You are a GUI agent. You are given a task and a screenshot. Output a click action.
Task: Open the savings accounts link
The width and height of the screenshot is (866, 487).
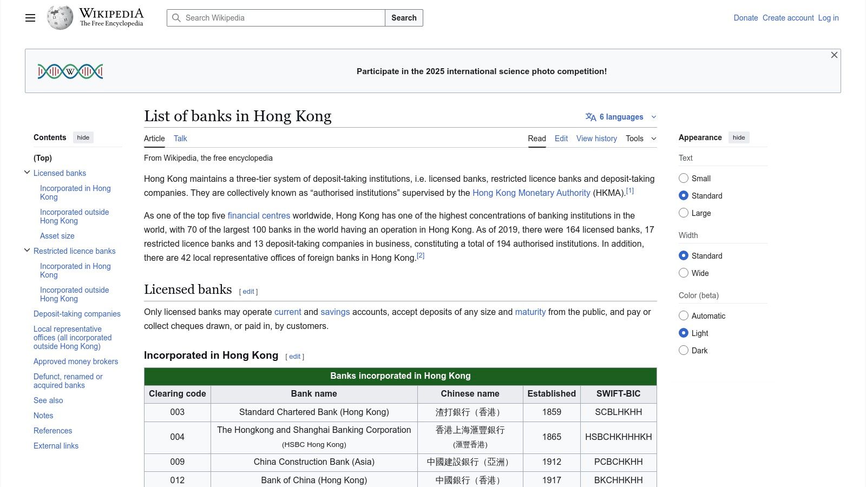tap(335, 312)
